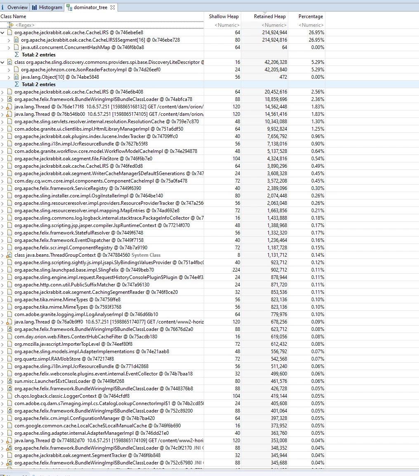Viewport: 419px width, 476px height.
Task: Sort by Shallow Heap column header
Action: 224,16
